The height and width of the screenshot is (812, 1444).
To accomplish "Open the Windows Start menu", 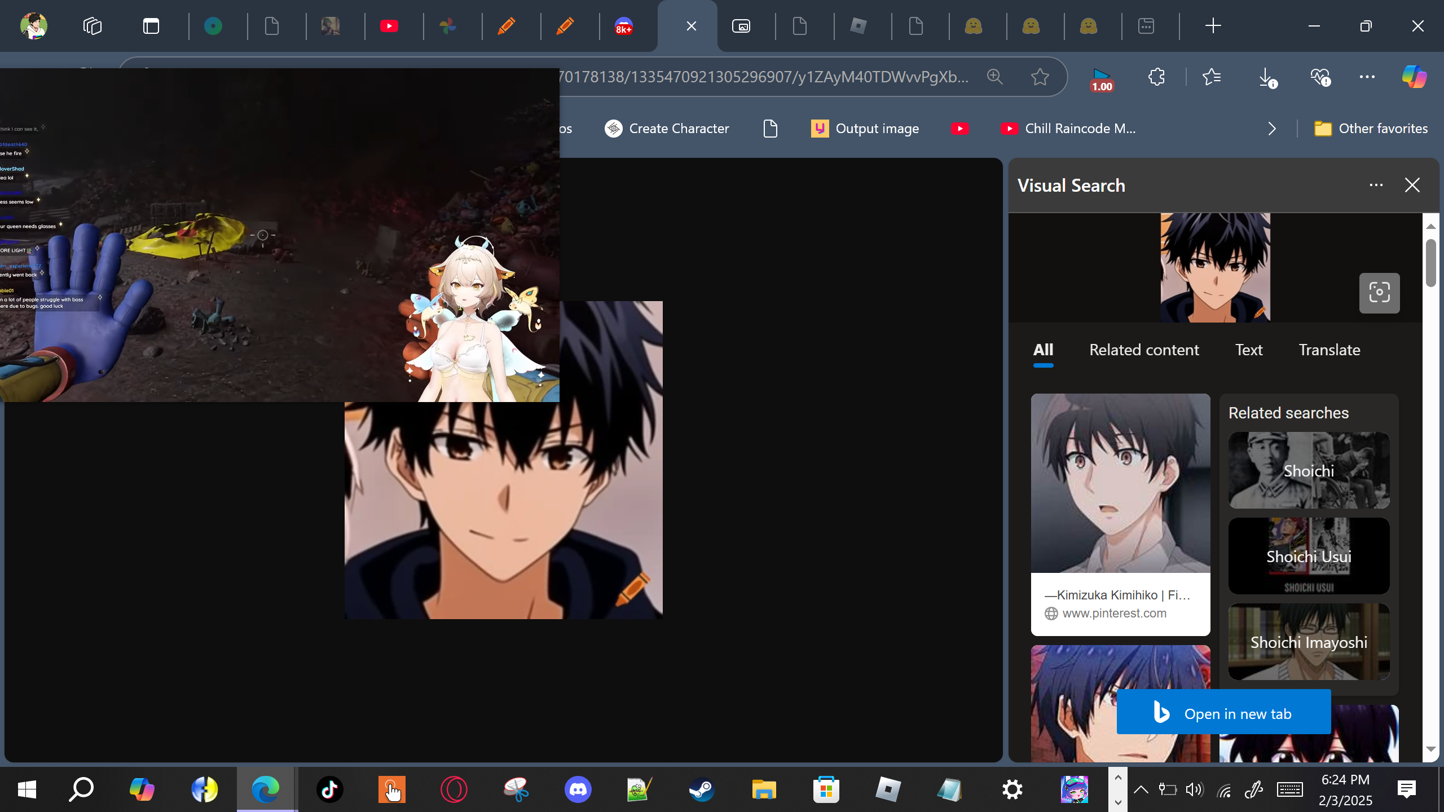I will click(x=27, y=789).
